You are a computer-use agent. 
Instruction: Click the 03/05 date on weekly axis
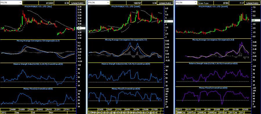101,109
